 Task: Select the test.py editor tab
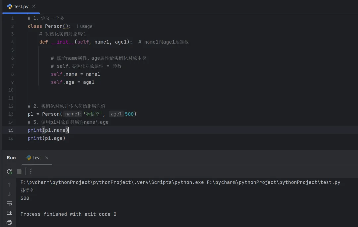21,6
